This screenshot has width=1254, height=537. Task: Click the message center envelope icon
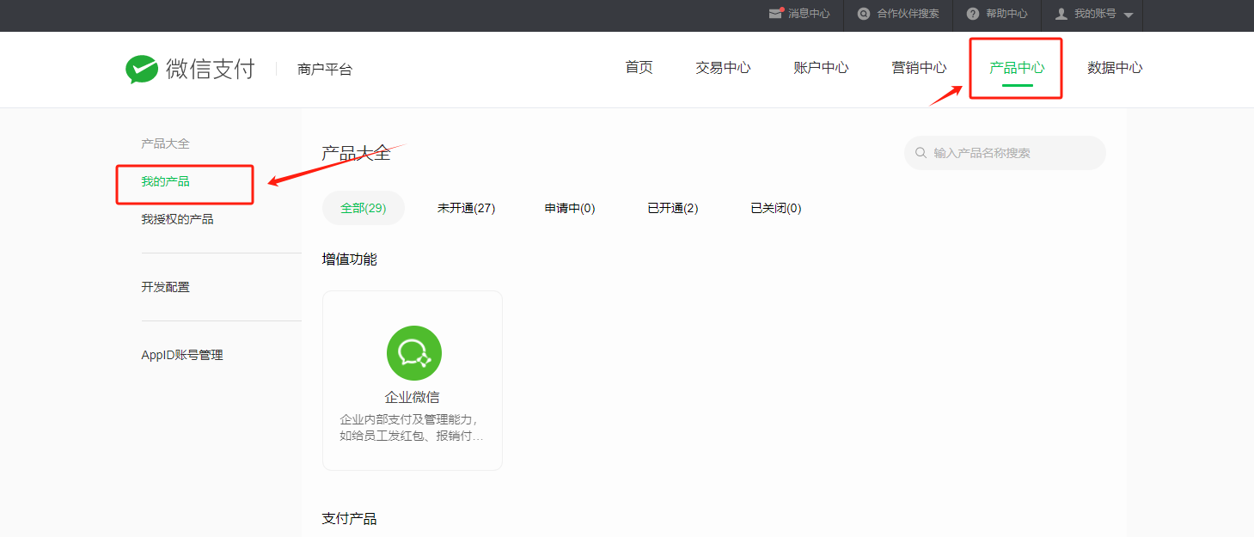(x=776, y=14)
